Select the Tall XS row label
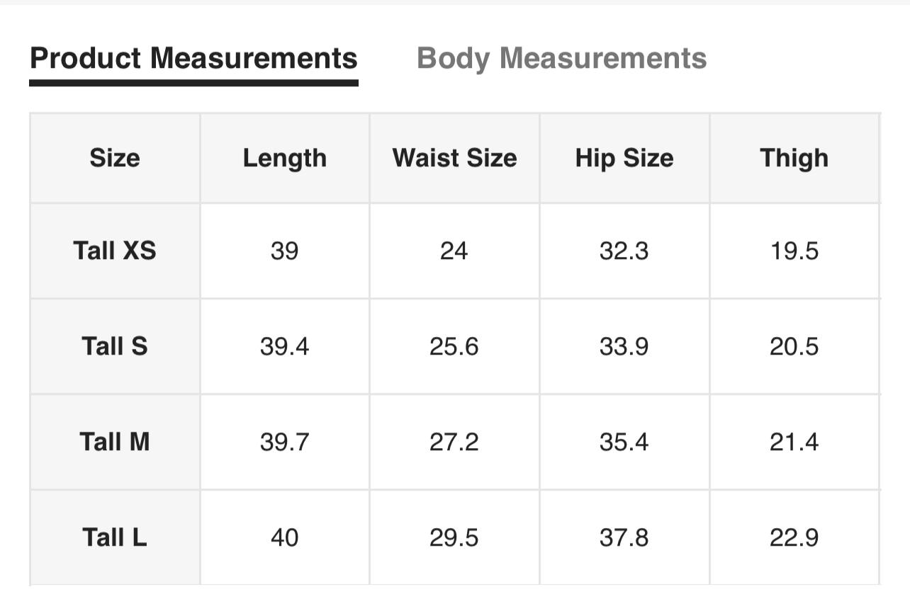The image size is (910, 606). [115, 251]
